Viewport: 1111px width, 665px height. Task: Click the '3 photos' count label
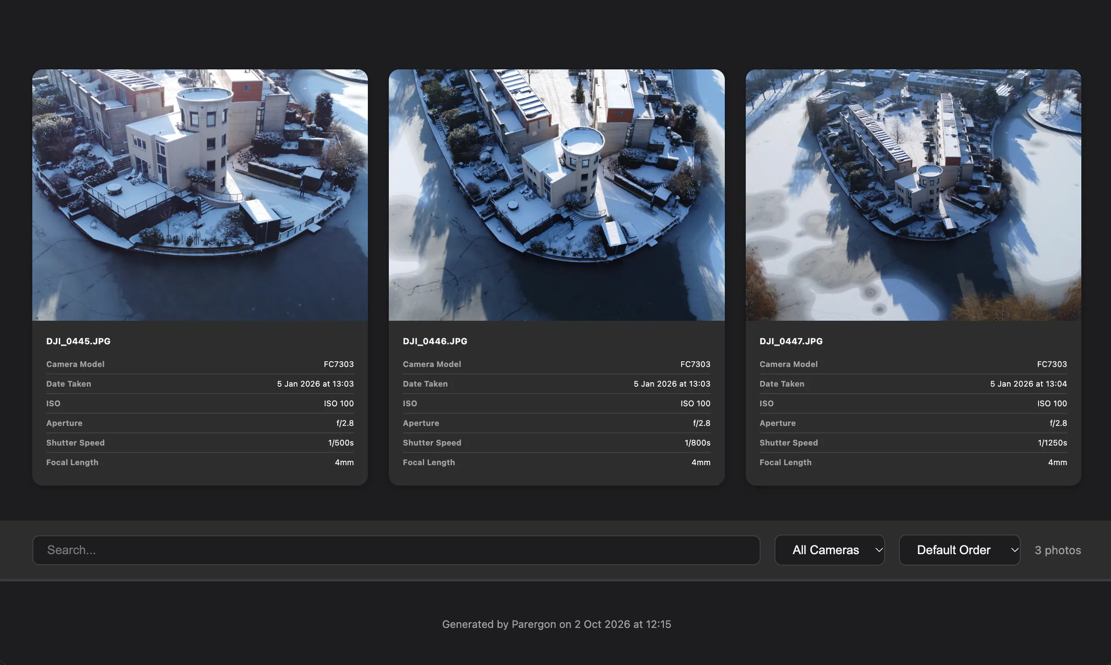[x=1058, y=550]
